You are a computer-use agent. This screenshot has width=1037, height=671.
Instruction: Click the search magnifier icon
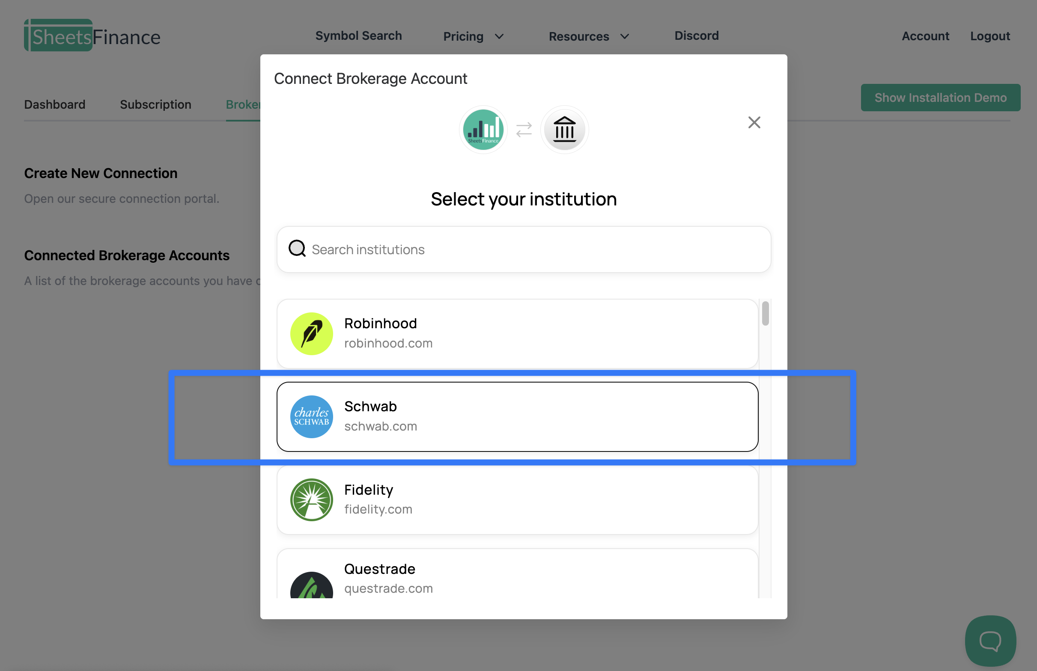pyautogui.click(x=297, y=249)
